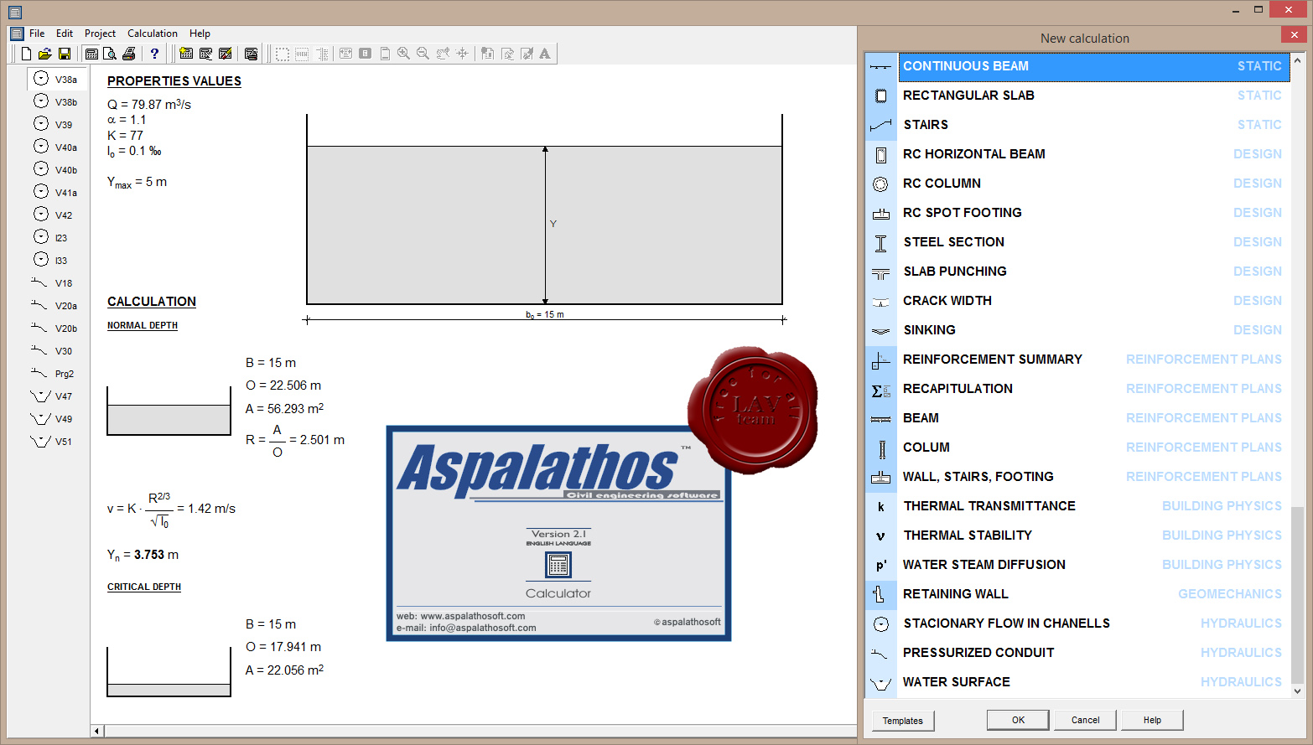
Task: Click the list scrollbar down arrow
Action: point(1298,691)
